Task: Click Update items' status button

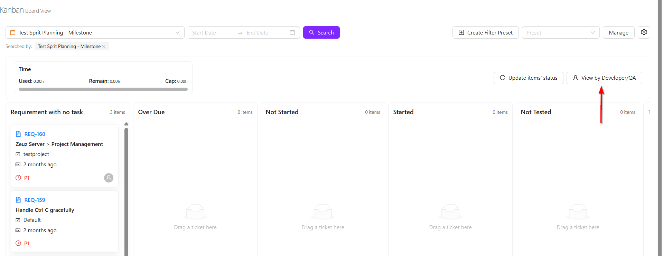Action: point(528,78)
